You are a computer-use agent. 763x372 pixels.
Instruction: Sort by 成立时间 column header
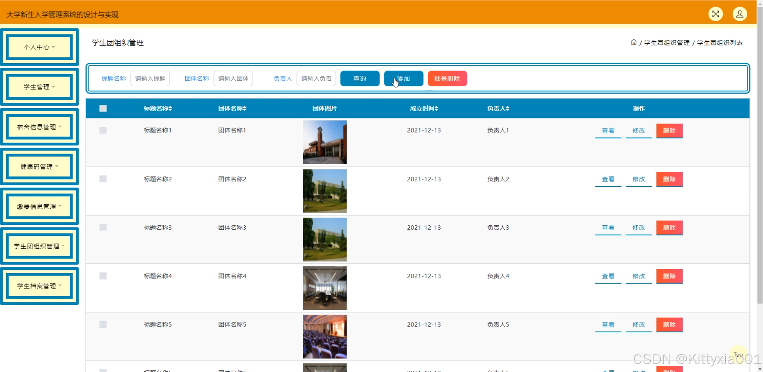click(424, 109)
